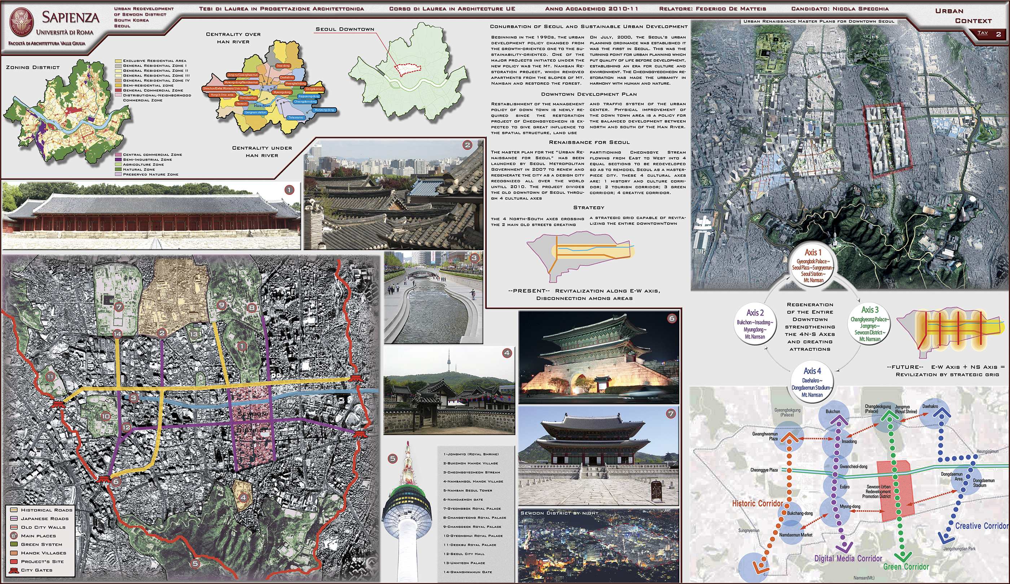This screenshot has height=584, width=1010.
Task: Click the Axis 4 circle
Action: click(x=812, y=382)
